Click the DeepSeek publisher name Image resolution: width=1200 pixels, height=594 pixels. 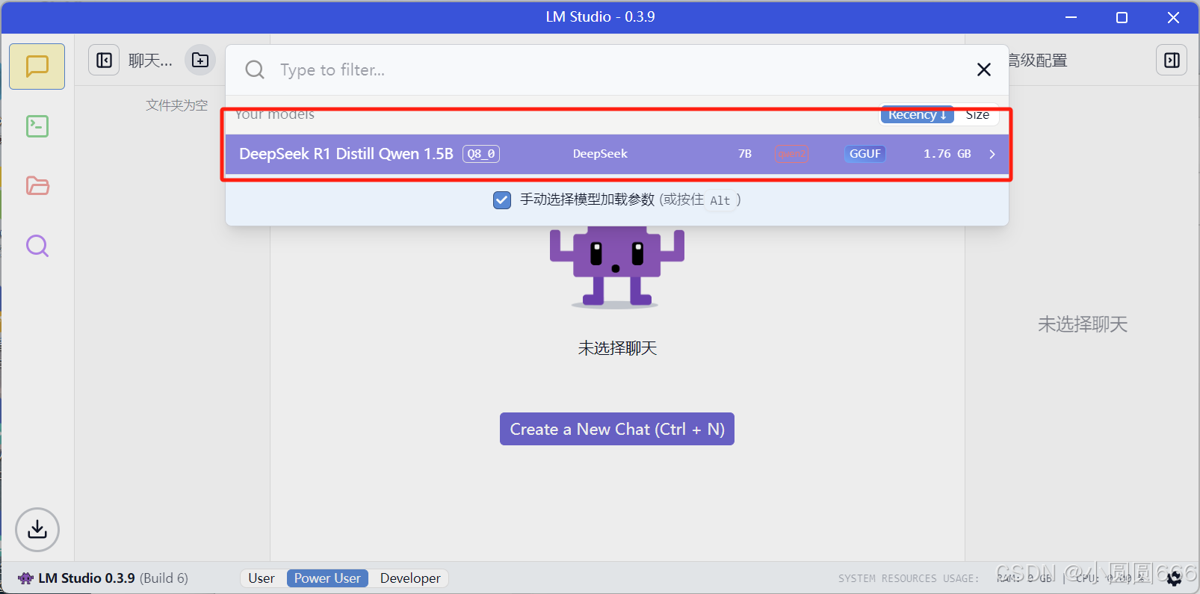[600, 154]
